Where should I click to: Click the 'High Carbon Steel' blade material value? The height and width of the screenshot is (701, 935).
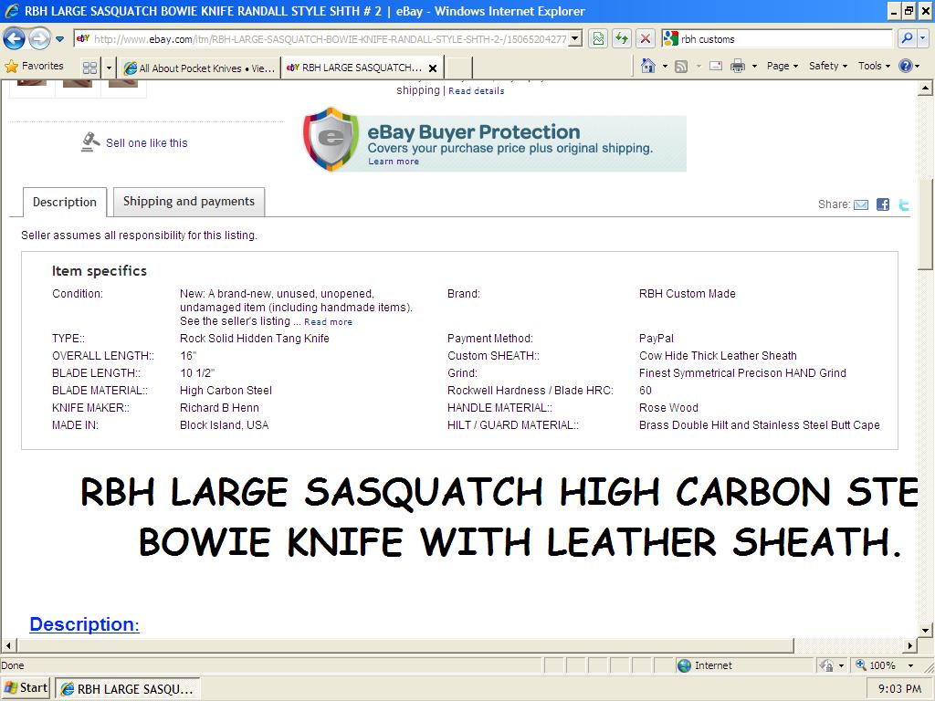click(x=226, y=391)
